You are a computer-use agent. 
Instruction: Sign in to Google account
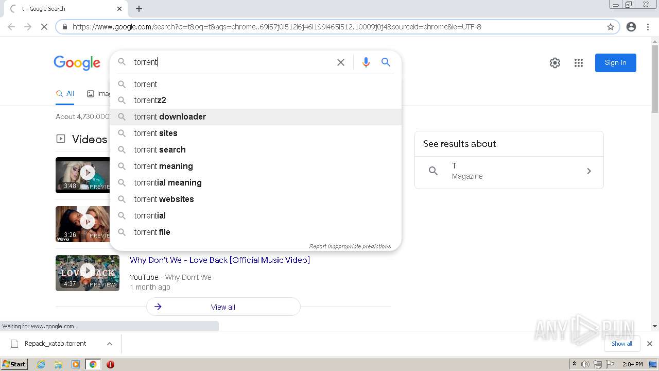[616, 63]
